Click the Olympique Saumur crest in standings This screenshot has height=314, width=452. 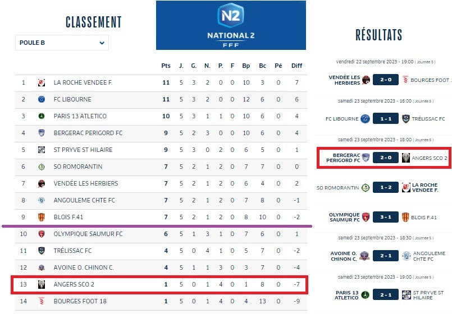click(42, 234)
